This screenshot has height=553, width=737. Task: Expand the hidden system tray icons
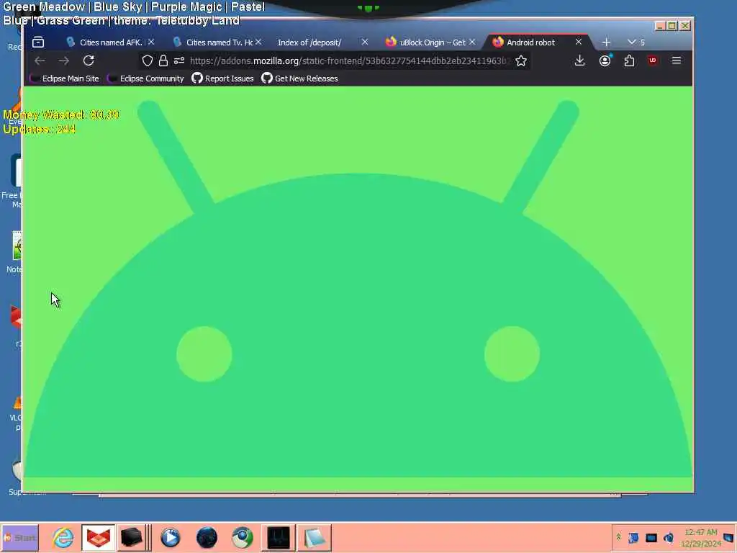[x=618, y=537]
